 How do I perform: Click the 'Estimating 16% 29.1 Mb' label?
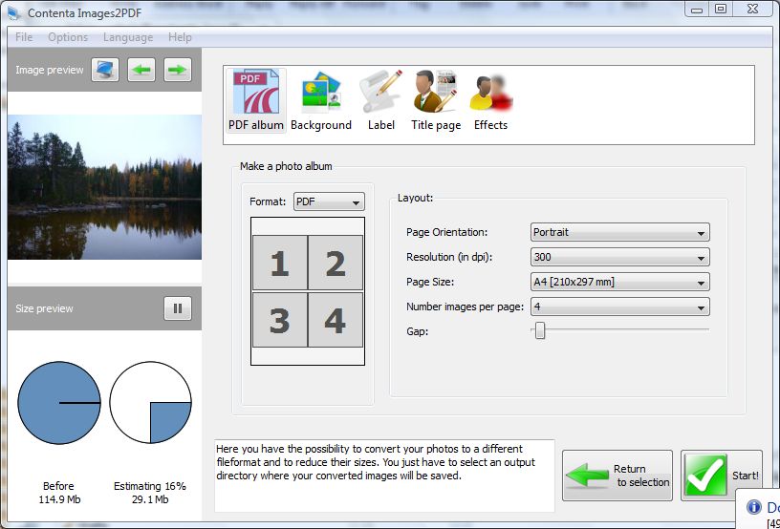tap(150, 493)
